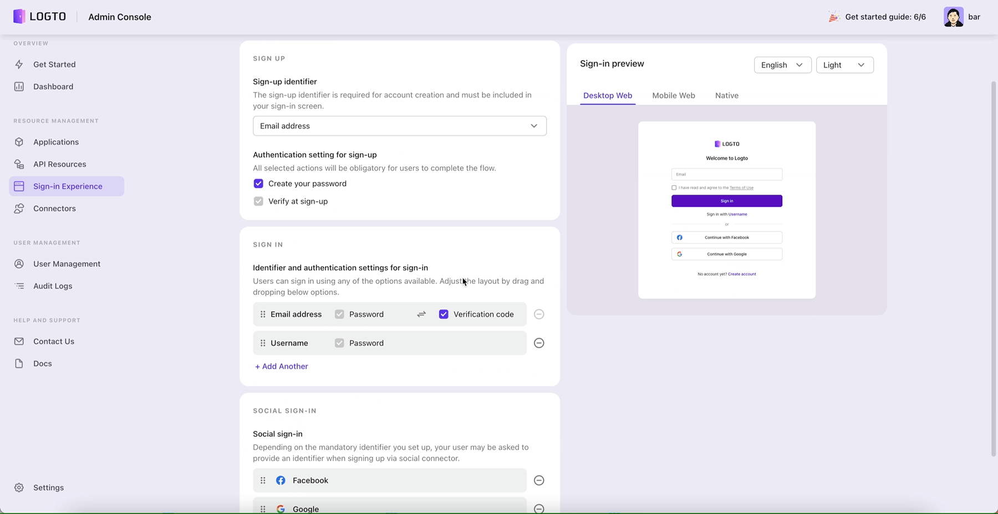Navigate to Connectors section
The image size is (998, 514).
click(x=54, y=208)
